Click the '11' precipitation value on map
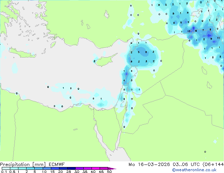Viewport: 224px width, 173px height. point(218,38)
